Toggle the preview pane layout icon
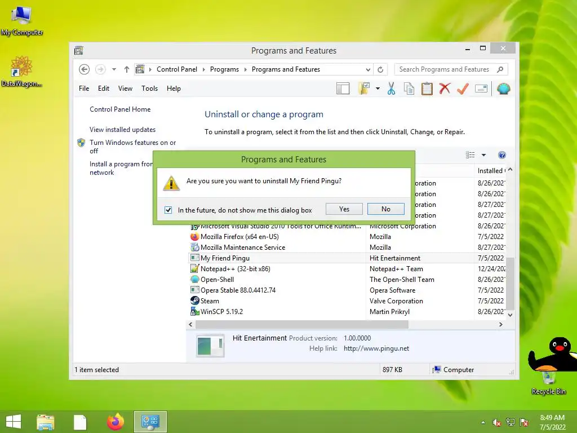The image size is (577, 433). pyautogui.click(x=343, y=89)
